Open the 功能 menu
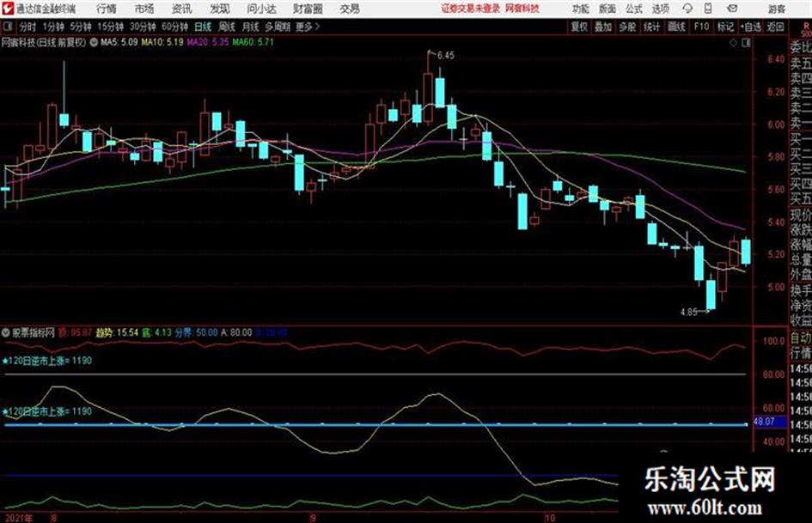Image resolution: width=812 pixels, height=523 pixels. [581, 9]
